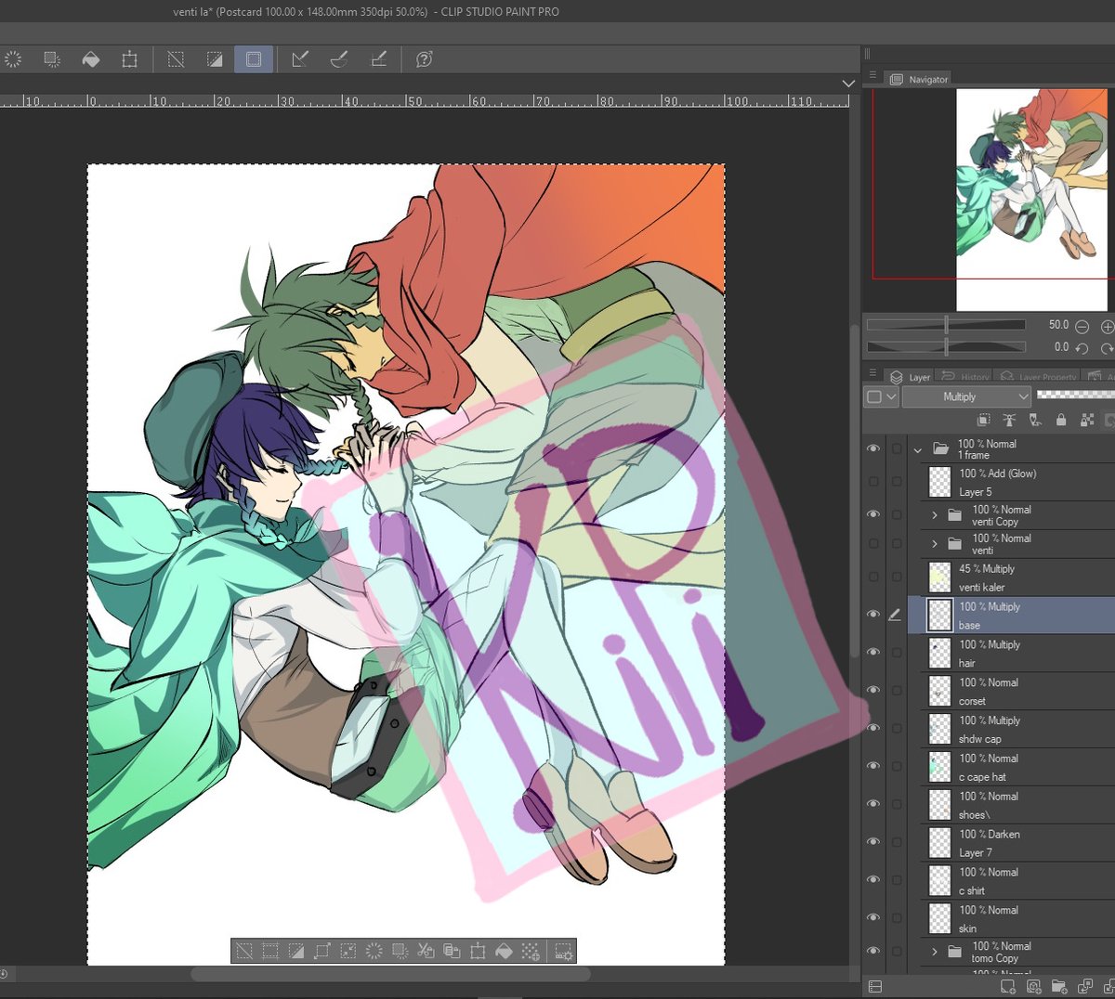Click Scale/Rotate transform in the selection launcher
Screen dimensions: 1115x999
(x=479, y=951)
